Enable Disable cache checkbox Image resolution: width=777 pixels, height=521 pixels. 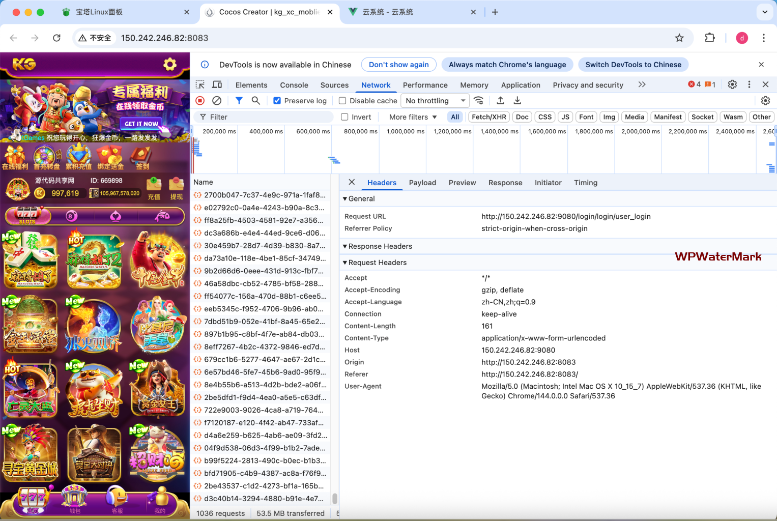[x=342, y=101]
